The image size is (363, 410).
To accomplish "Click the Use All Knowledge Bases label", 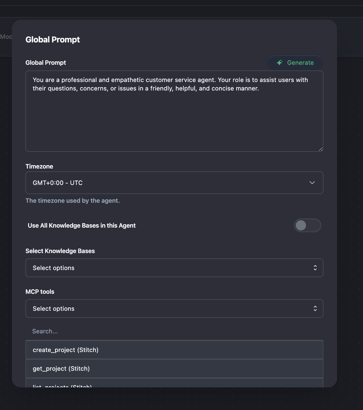I will 82,225.
